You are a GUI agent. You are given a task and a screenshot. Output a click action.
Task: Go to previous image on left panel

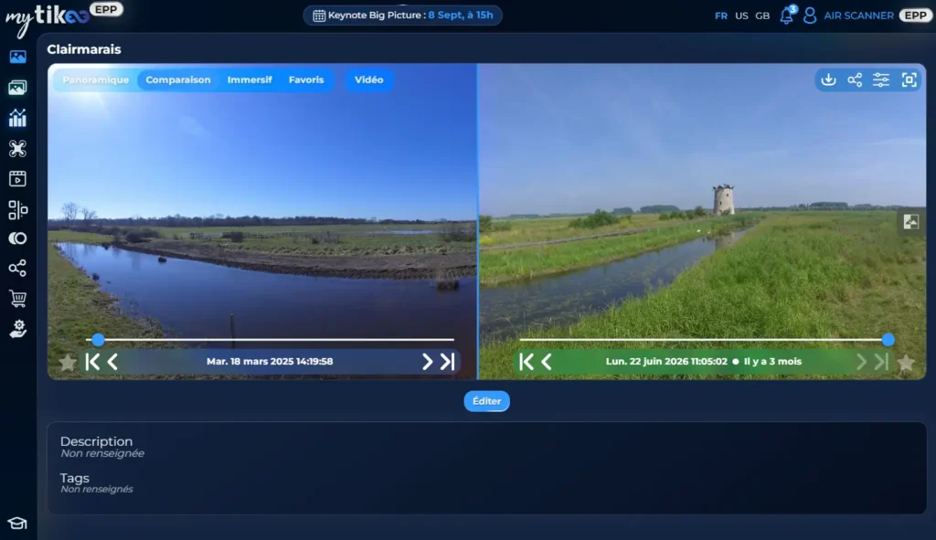click(x=112, y=362)
